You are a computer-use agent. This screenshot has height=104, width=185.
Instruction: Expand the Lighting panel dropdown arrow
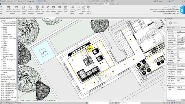click(x=42, y=14)
